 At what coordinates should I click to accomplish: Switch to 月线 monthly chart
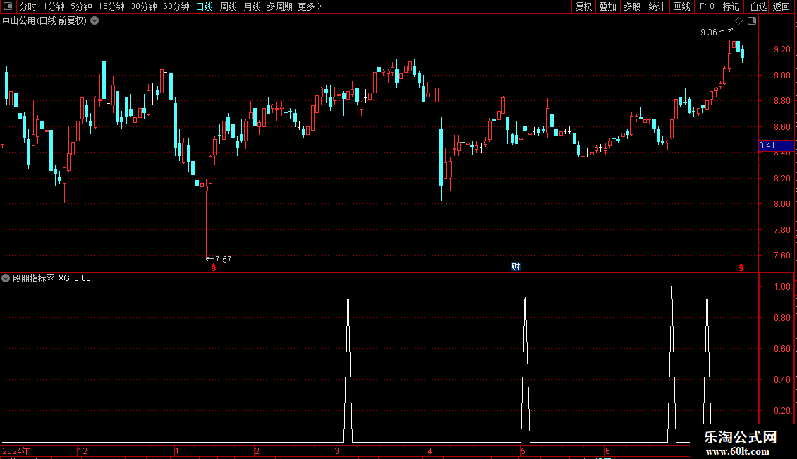[252, 6]
